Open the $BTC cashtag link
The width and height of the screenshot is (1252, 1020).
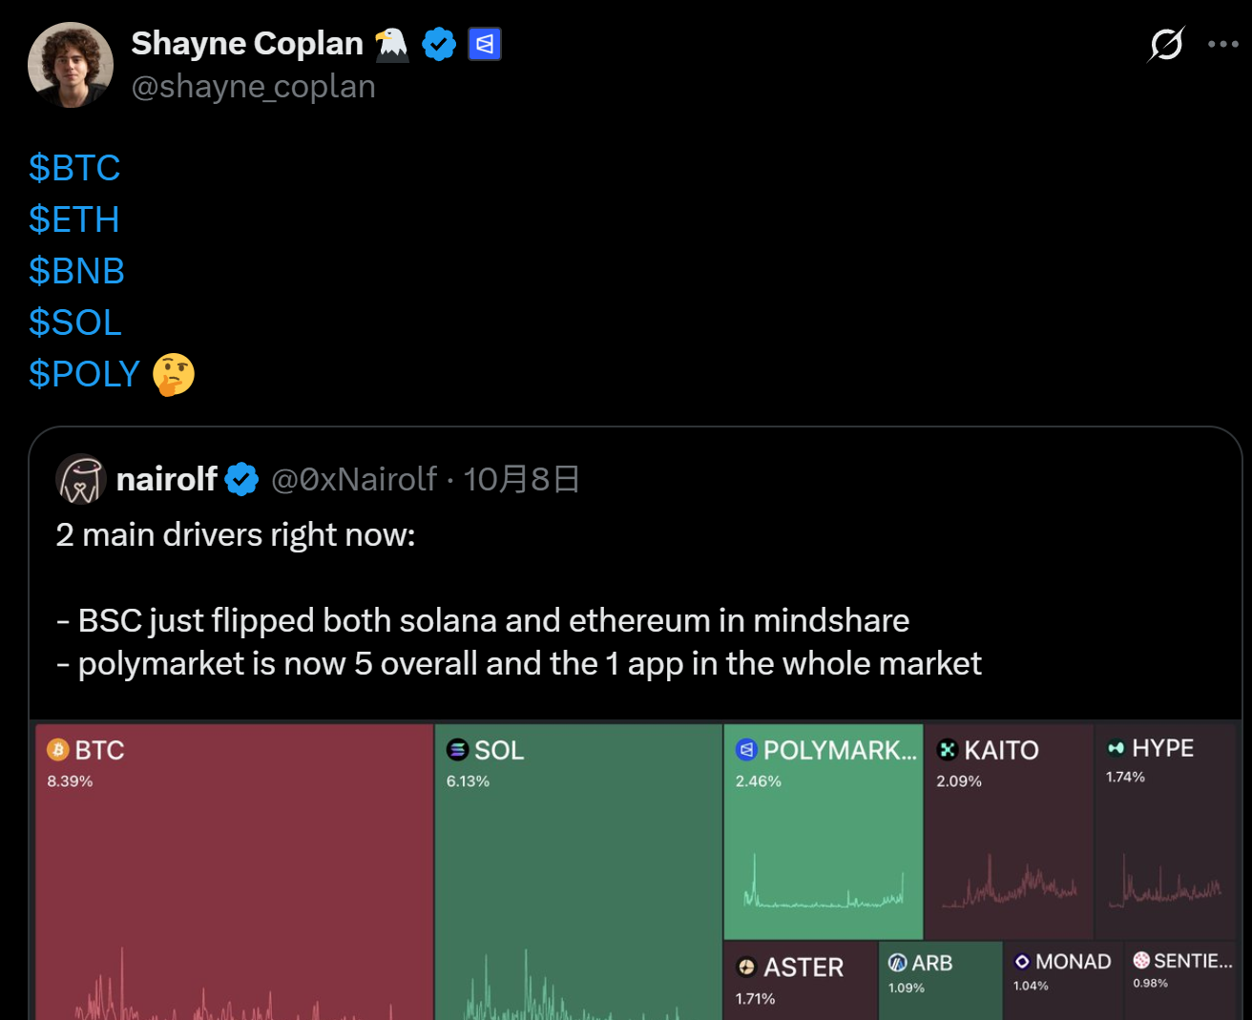74,168
